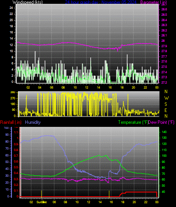Click barometer axis value 28.1
Image resolution: width=176 pixels, height=207 pixels.
tap(164, 35)
